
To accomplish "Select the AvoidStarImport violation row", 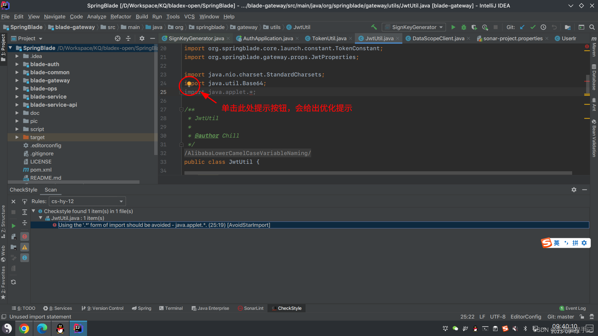I will click(x=310, y=225).
